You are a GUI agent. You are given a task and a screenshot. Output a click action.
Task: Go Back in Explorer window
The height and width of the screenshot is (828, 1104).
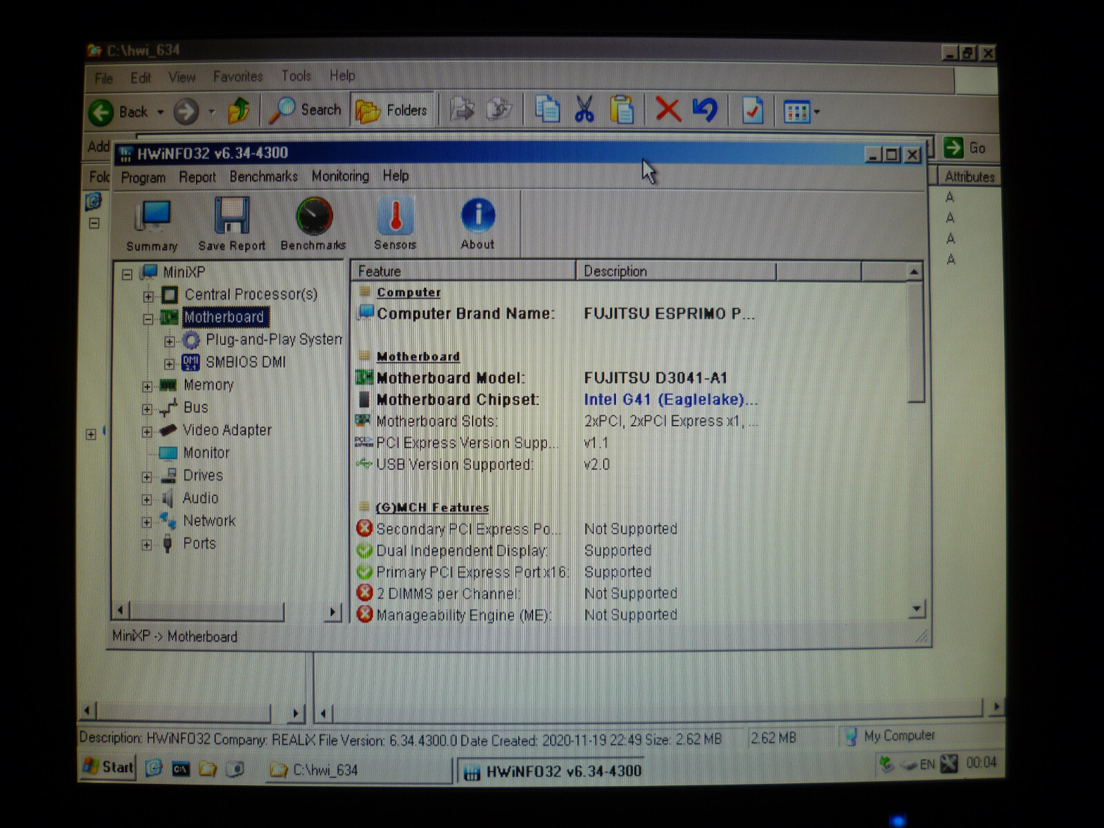[x=119, y=112]
